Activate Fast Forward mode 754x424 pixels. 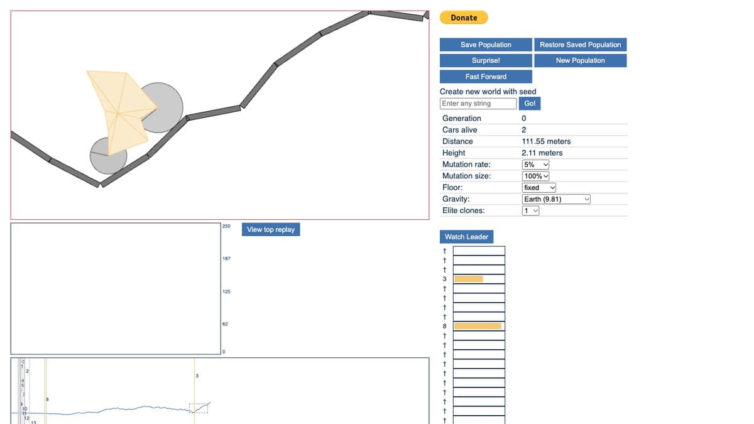(x=486, y=77)
